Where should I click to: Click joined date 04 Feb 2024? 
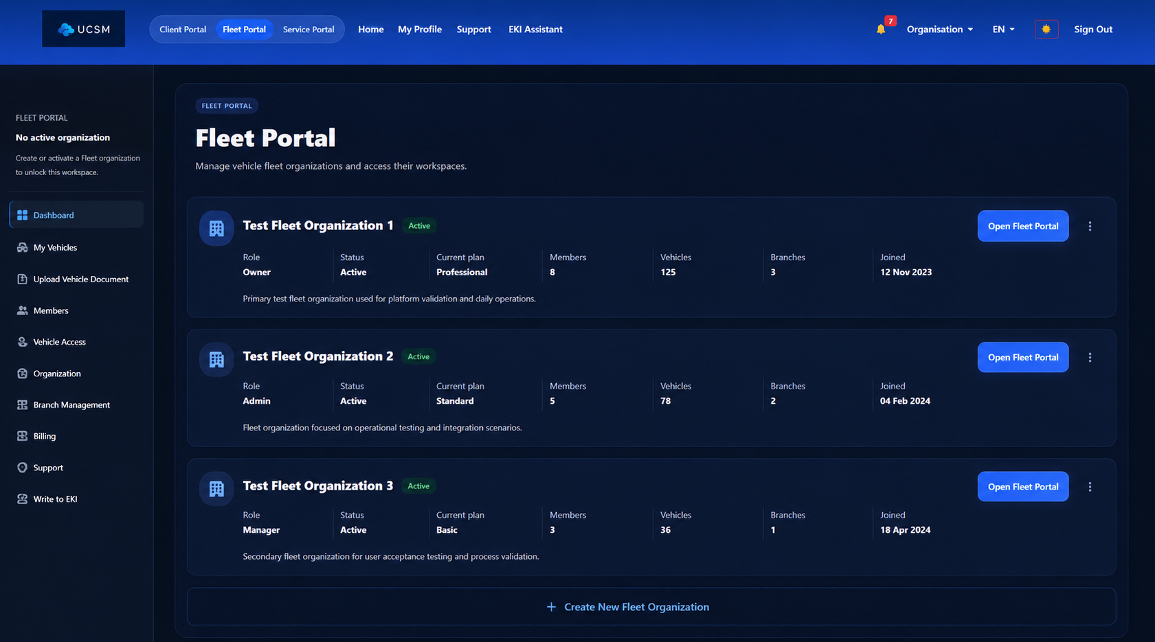(x=905, y=401)
